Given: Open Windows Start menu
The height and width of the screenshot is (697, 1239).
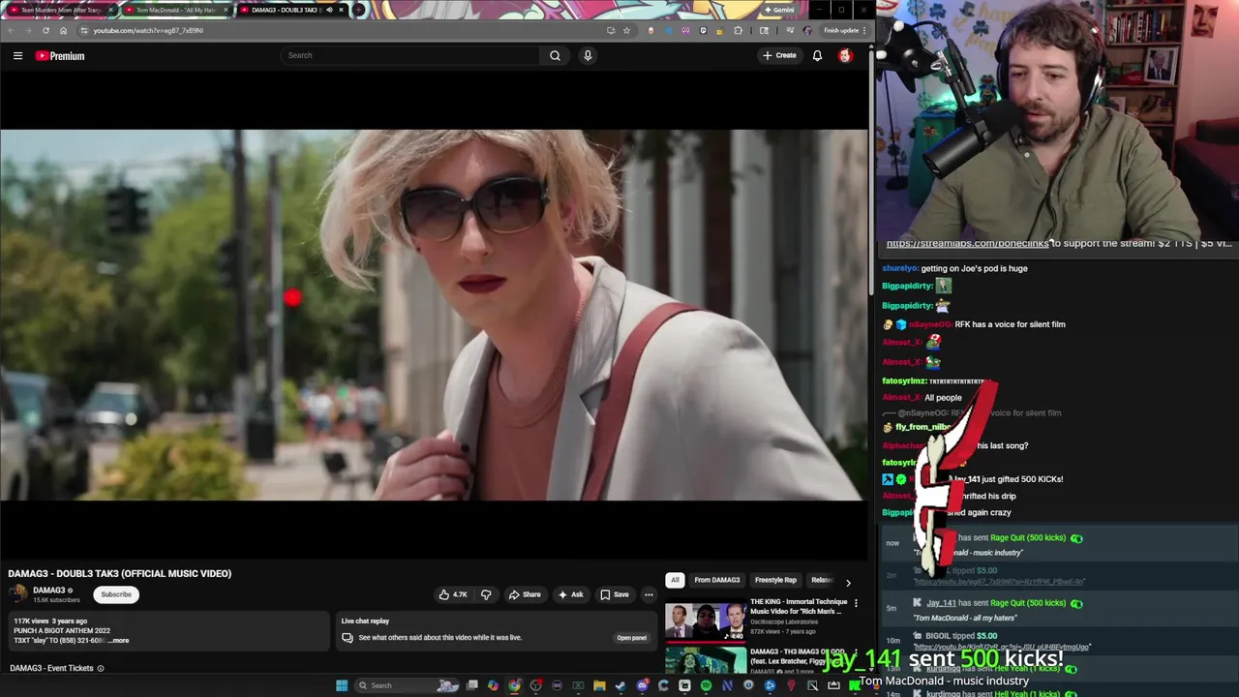Looking at the screenshot, I should tap(342, 685).
